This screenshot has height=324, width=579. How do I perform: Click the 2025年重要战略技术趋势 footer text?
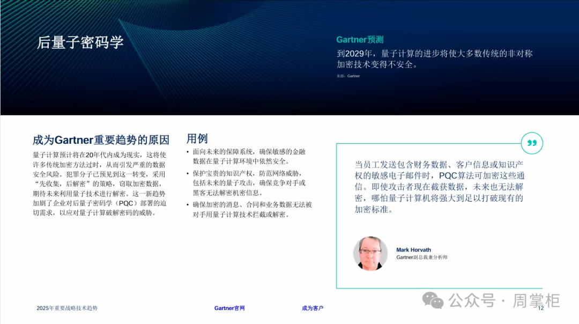pyautogui.click(x=67, y=308)
